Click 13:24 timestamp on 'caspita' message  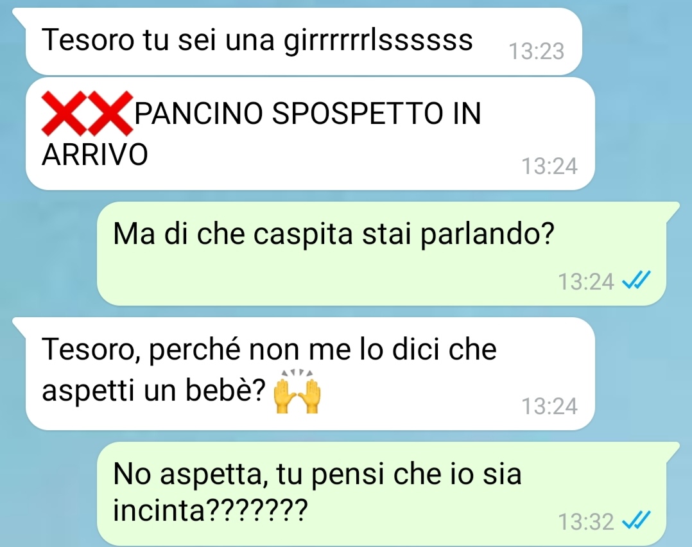tap(586, 282)
